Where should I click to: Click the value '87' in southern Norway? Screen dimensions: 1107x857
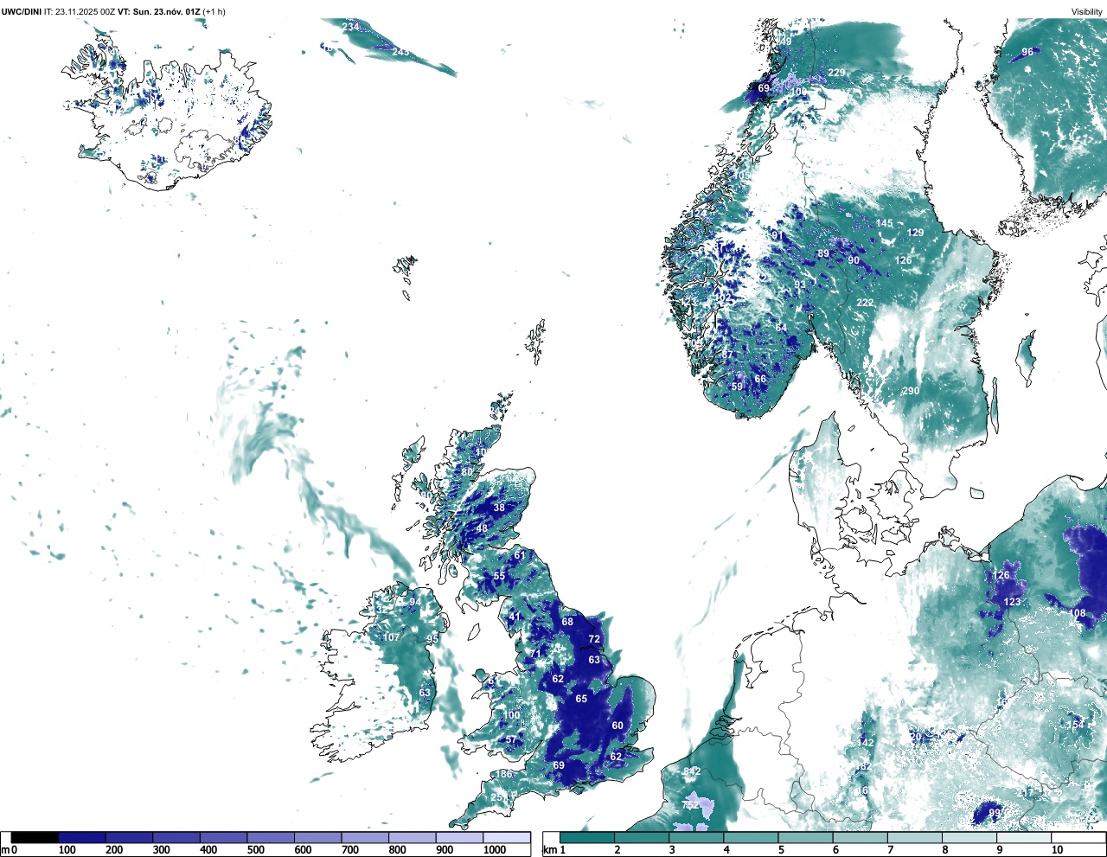[x=727, y=355]
